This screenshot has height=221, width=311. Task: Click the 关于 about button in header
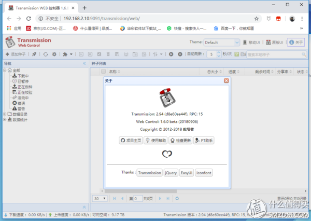click(x=296, y=43)
